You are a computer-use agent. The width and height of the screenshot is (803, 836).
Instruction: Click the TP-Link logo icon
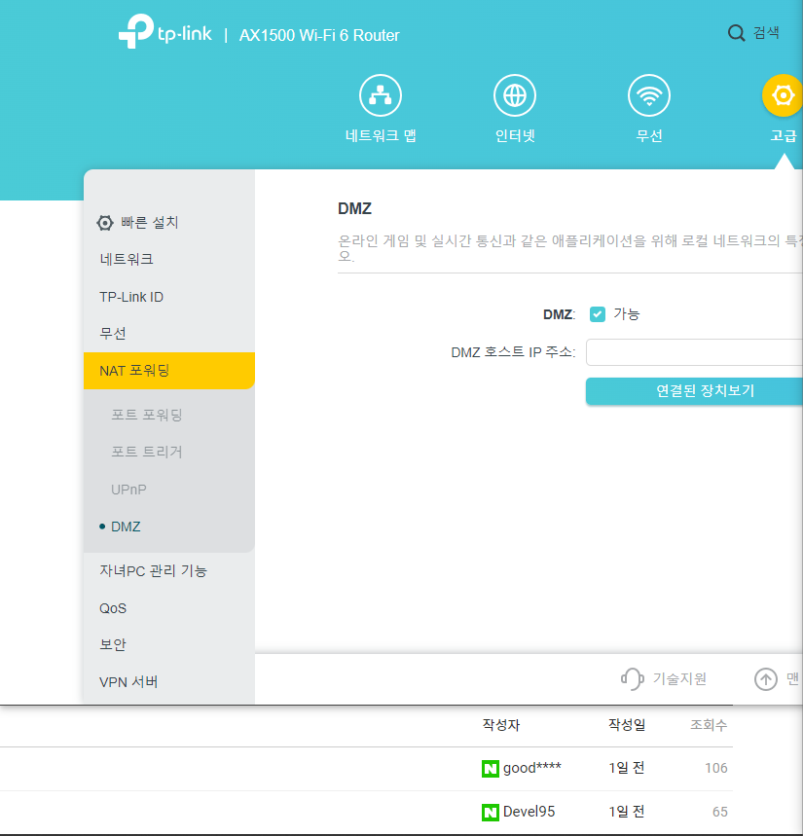click(x=135, y=33)
